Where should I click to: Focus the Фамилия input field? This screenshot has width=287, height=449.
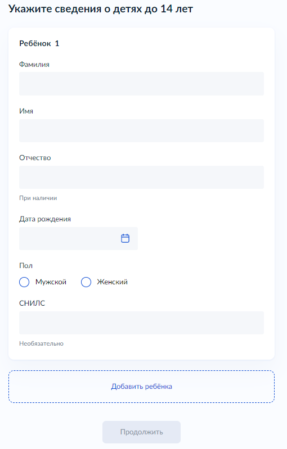(x=141, y=84)
